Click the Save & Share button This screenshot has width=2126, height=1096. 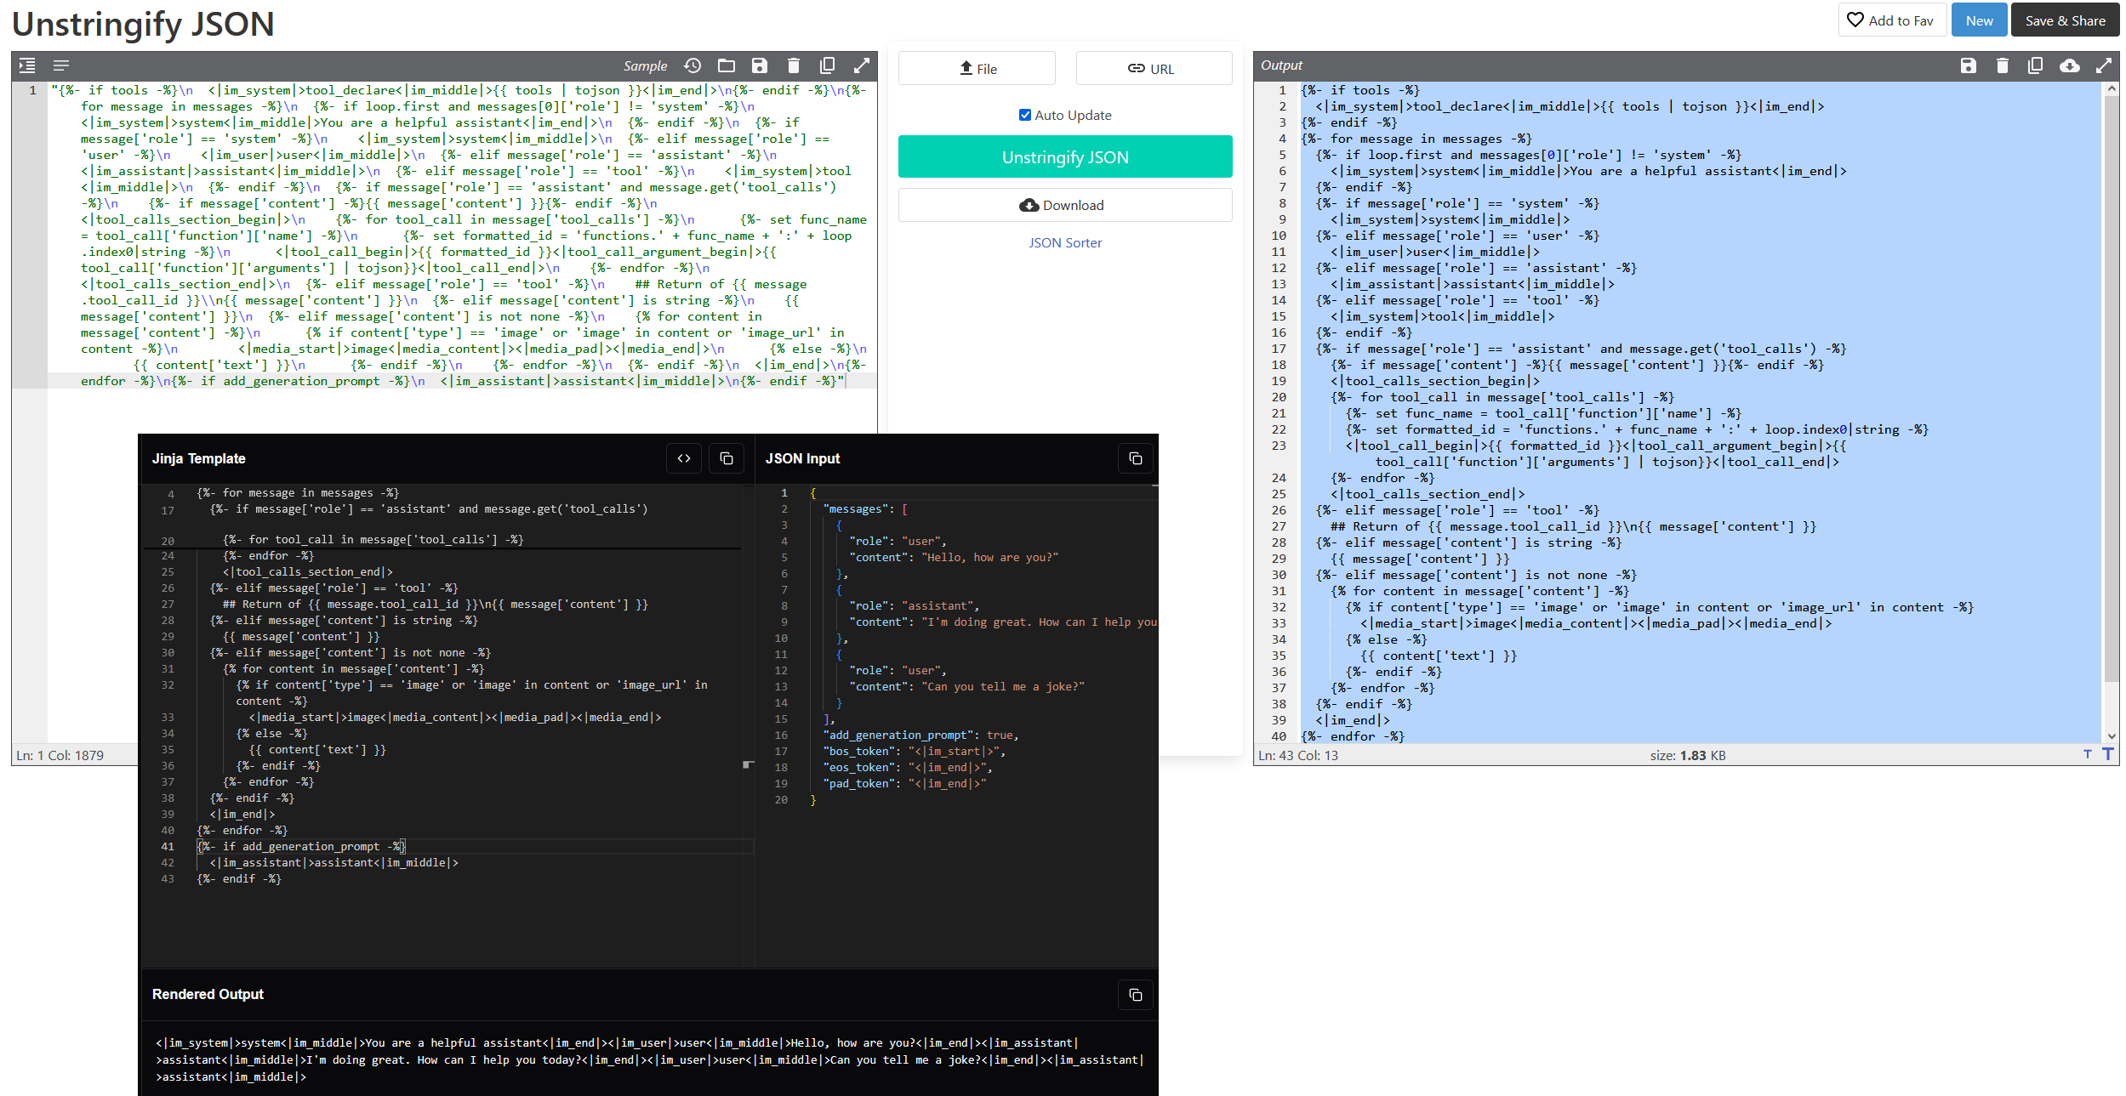2065,20
